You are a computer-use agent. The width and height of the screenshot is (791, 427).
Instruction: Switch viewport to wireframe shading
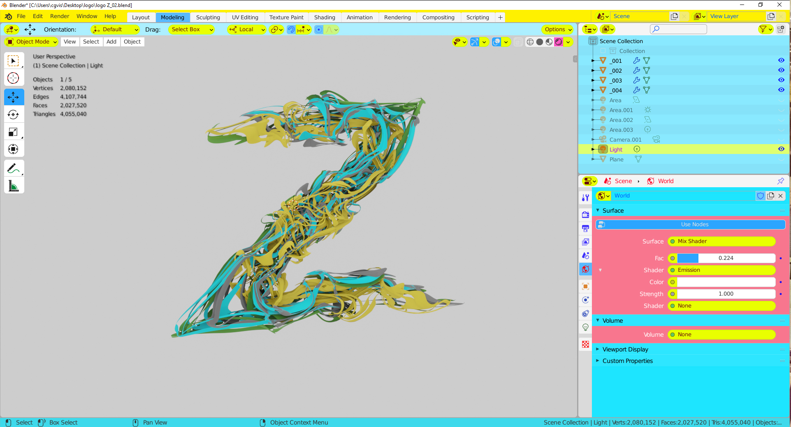pos(530,42)
